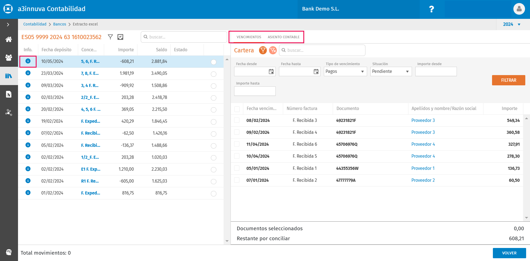This screenshot has height=261, width=530.
Task: Open the Situación dropdown
Action: tap(391, 71)
